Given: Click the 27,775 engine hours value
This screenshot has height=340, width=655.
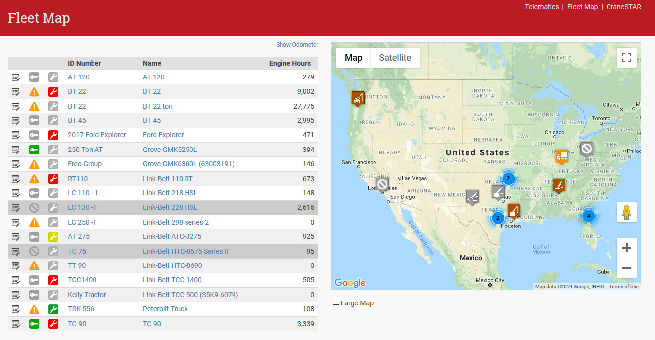Looking at the screenshot, I should coord(304,106).
